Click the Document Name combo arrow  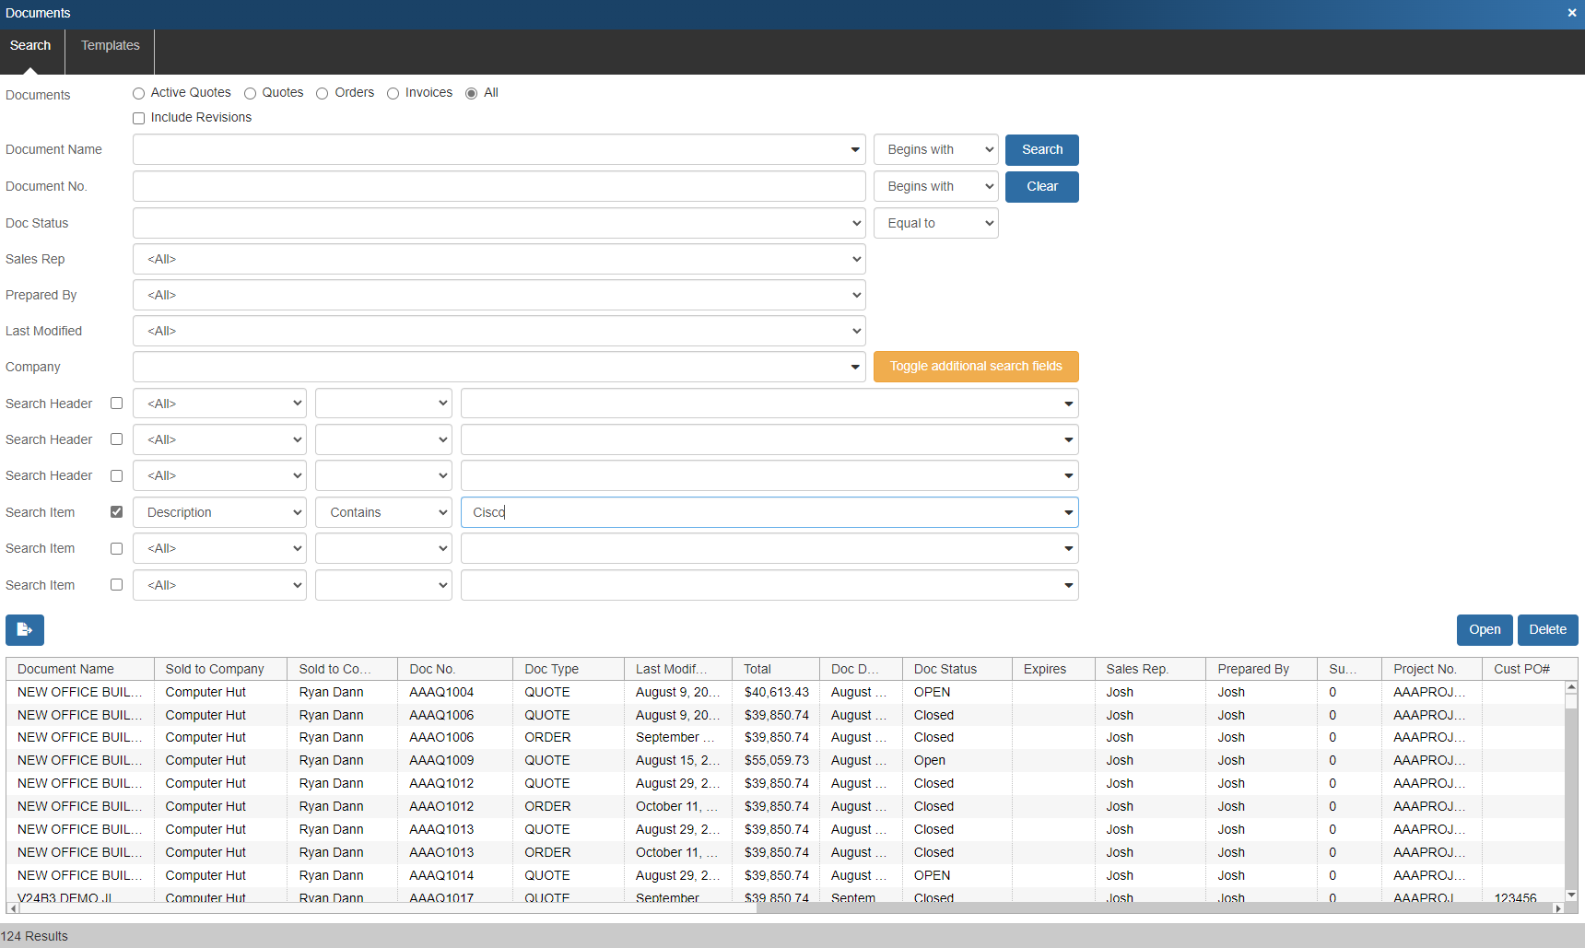pos(854,150)
